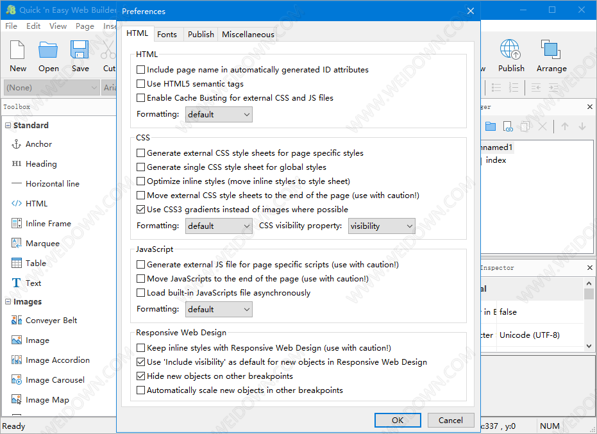Select the Image tool in Toolbox

tap(31, 340)
